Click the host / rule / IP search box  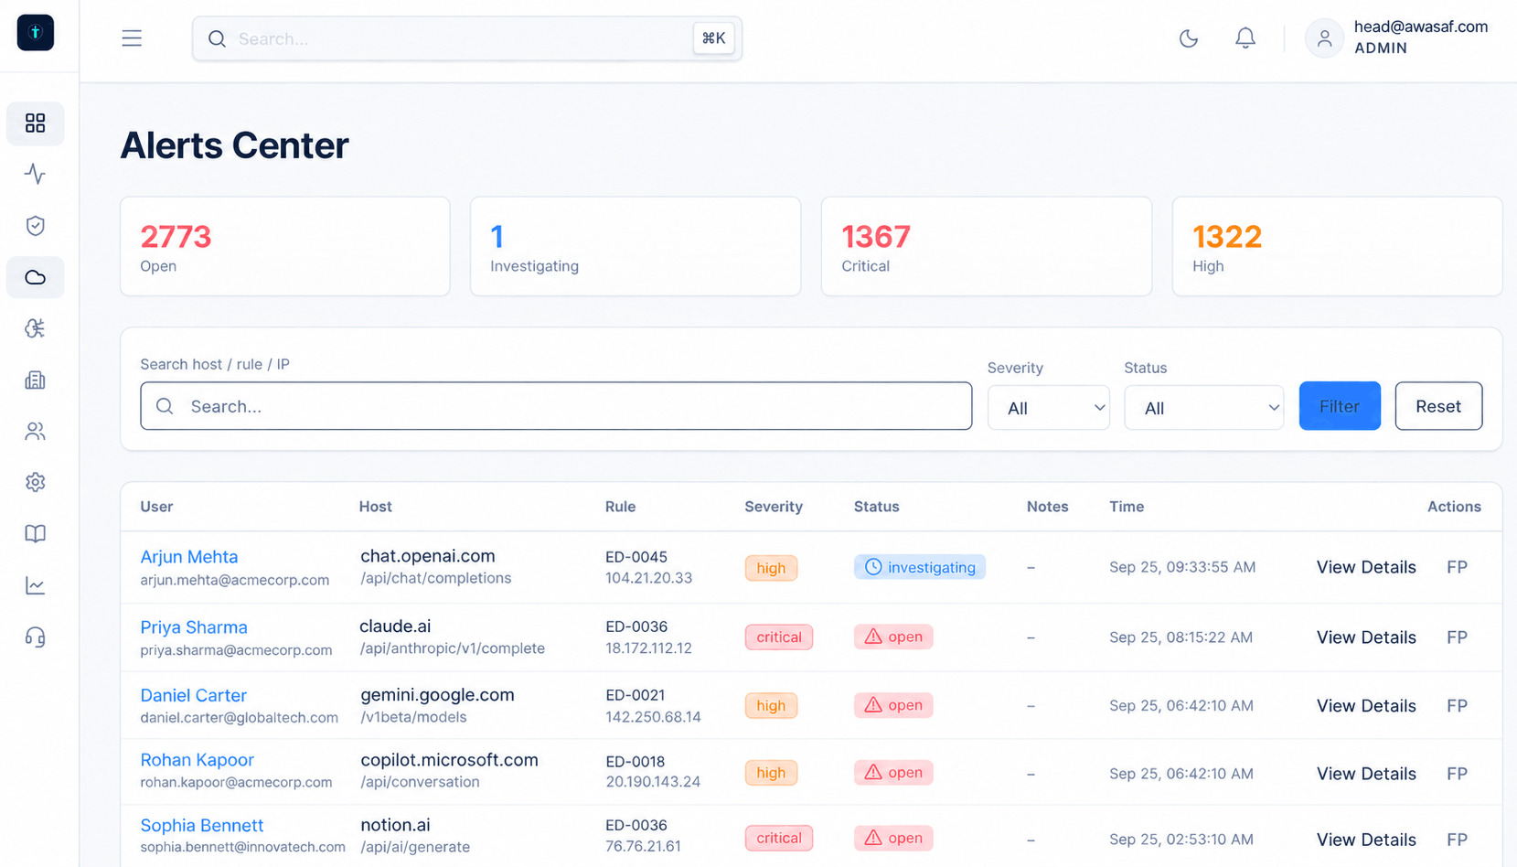(x=556, y=406)
